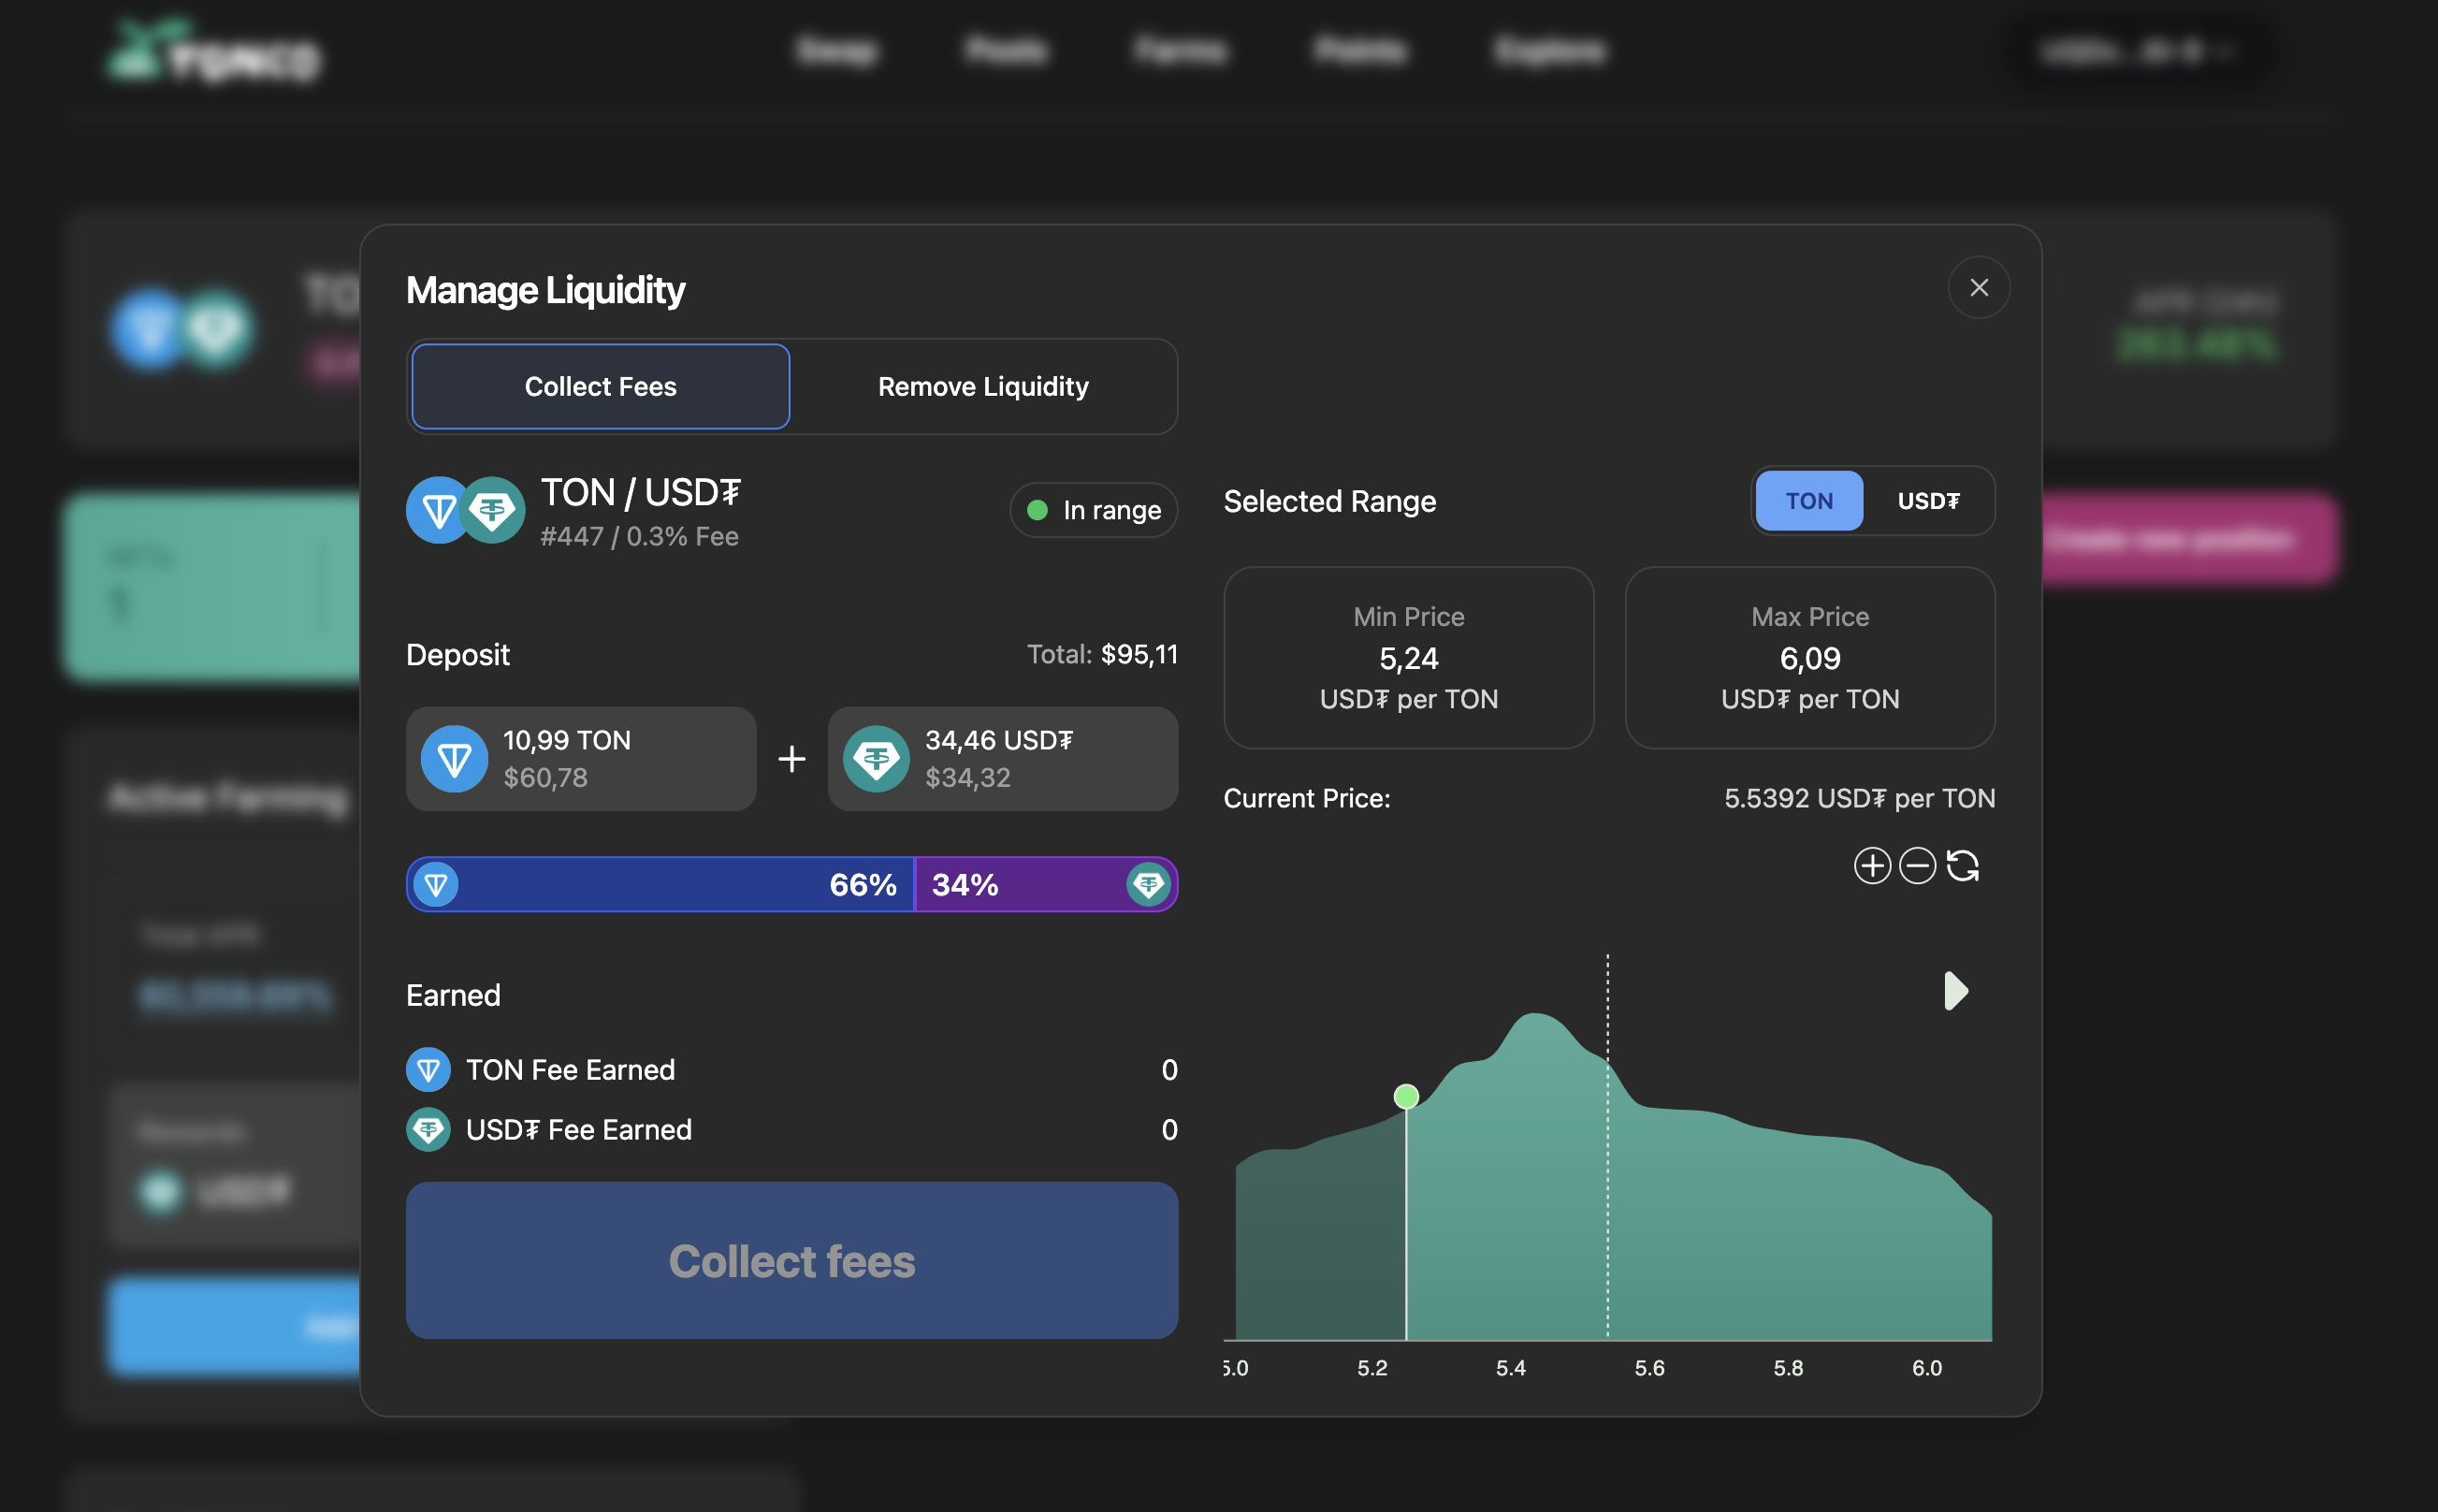Switch range display to TON
The width and height of the screenshot is (2438, 1512).
(1808, 501)
